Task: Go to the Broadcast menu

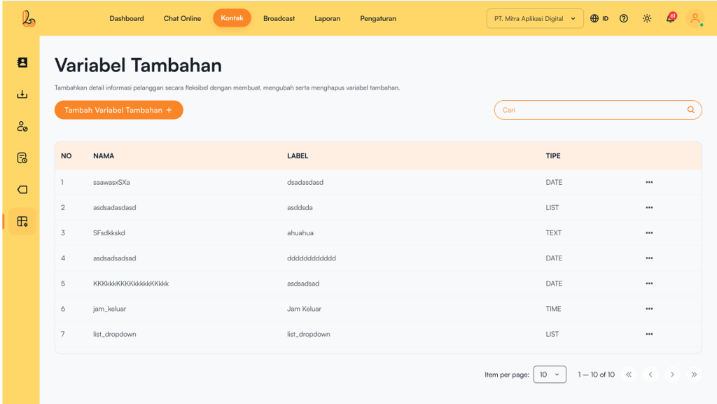Action: 279,19
